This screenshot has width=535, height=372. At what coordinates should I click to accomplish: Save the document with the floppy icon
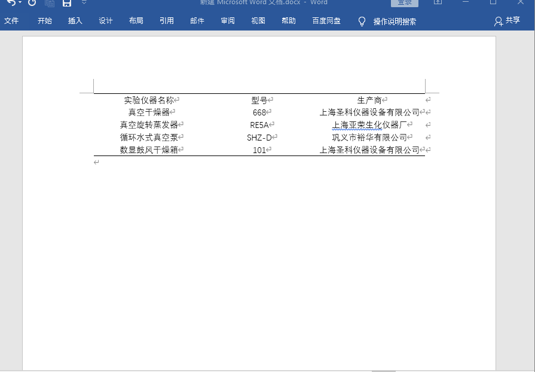[x=67, y=3]
